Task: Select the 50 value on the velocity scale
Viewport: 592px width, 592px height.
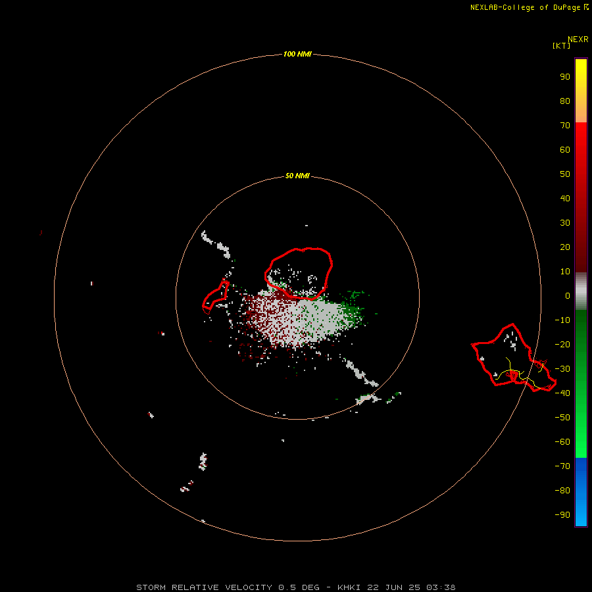Action: (565, 174)
